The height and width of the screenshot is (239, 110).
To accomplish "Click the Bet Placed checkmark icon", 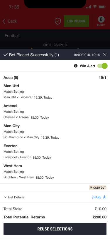I will coord(6,55).
